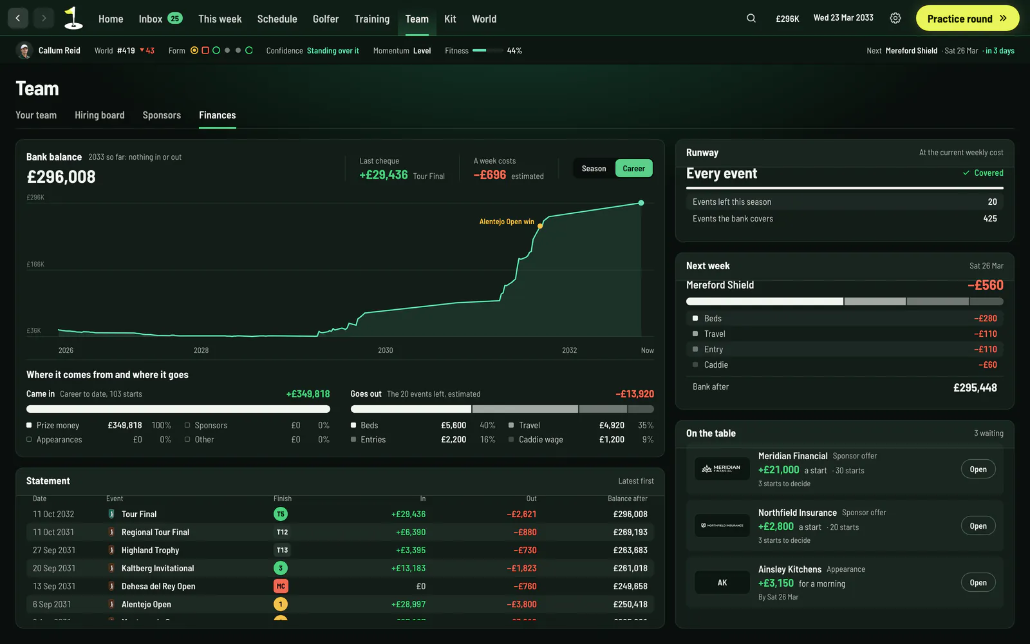
Task: Switch chart to Season view
Action: click(x=594, y=168)
